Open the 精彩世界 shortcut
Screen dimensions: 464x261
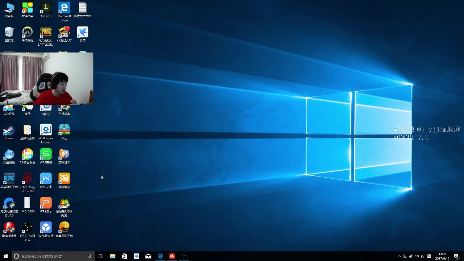pyautogui.click(x=64, y=156)
